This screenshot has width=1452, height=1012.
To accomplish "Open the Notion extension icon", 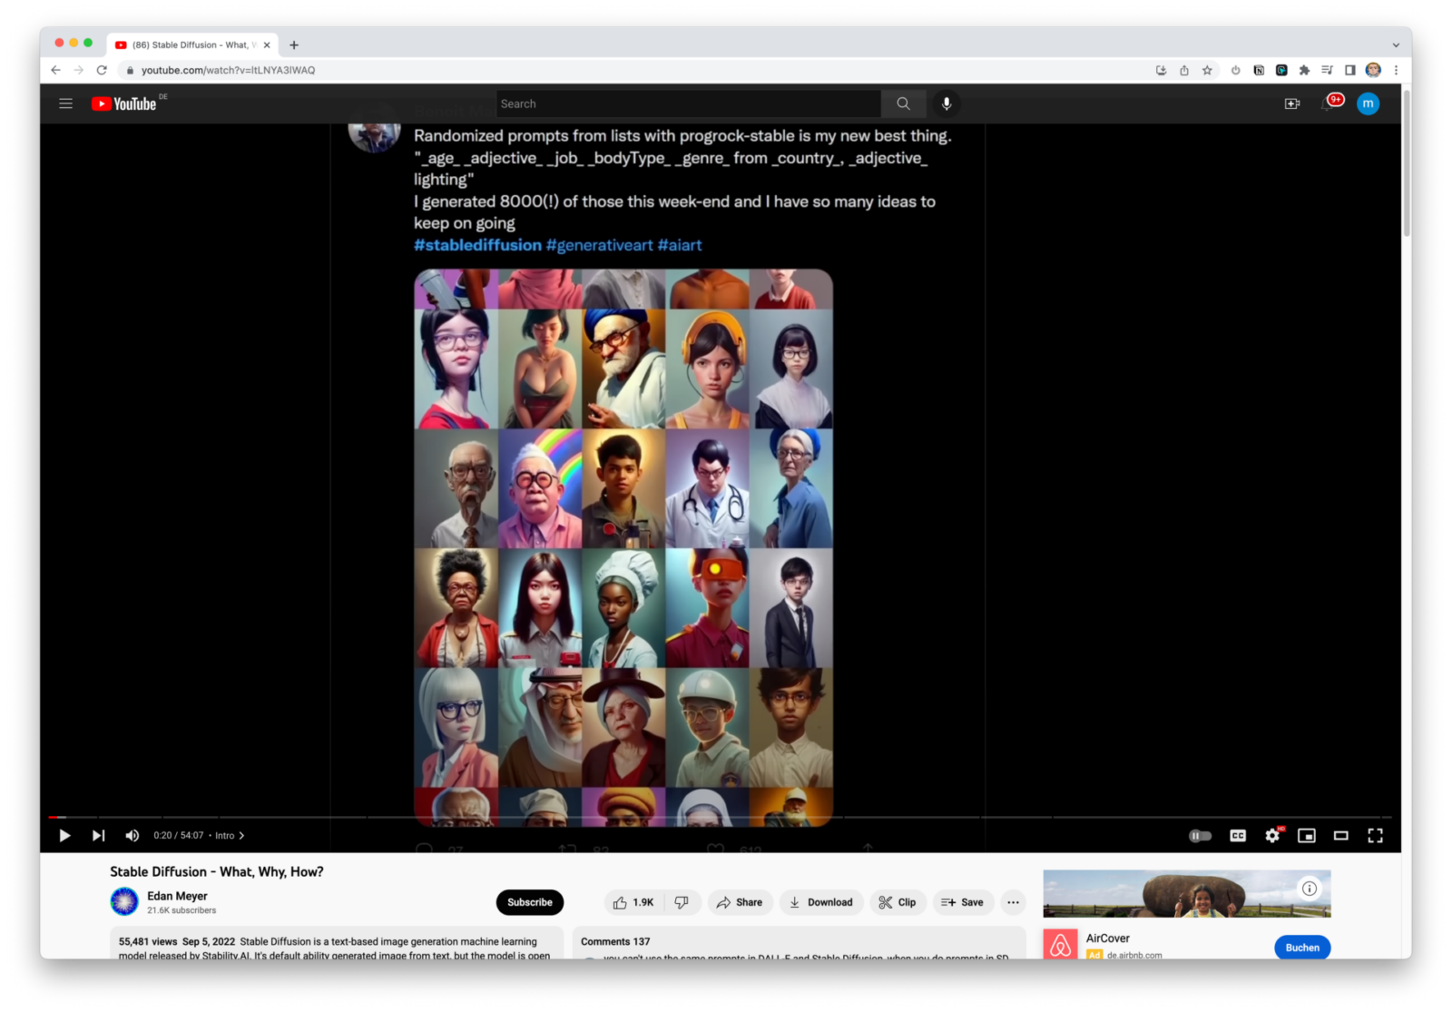I will 1259,70.
